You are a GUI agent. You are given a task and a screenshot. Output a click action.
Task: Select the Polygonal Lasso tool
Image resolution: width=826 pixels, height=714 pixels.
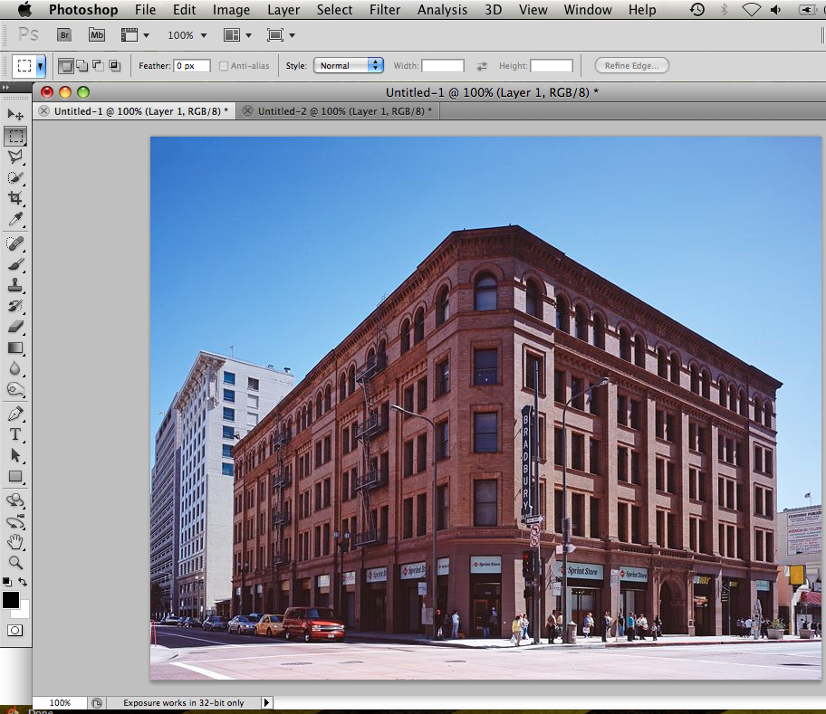(x=15, y=157)
